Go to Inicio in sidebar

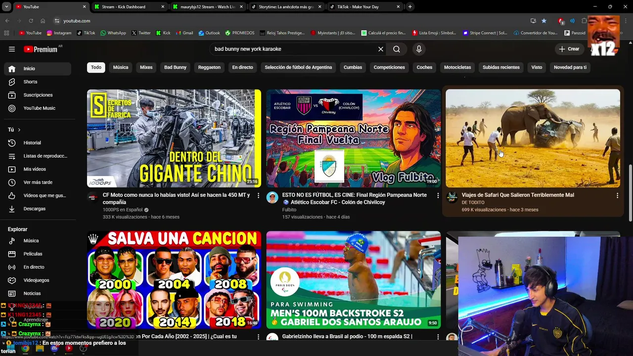coord(38,69)
